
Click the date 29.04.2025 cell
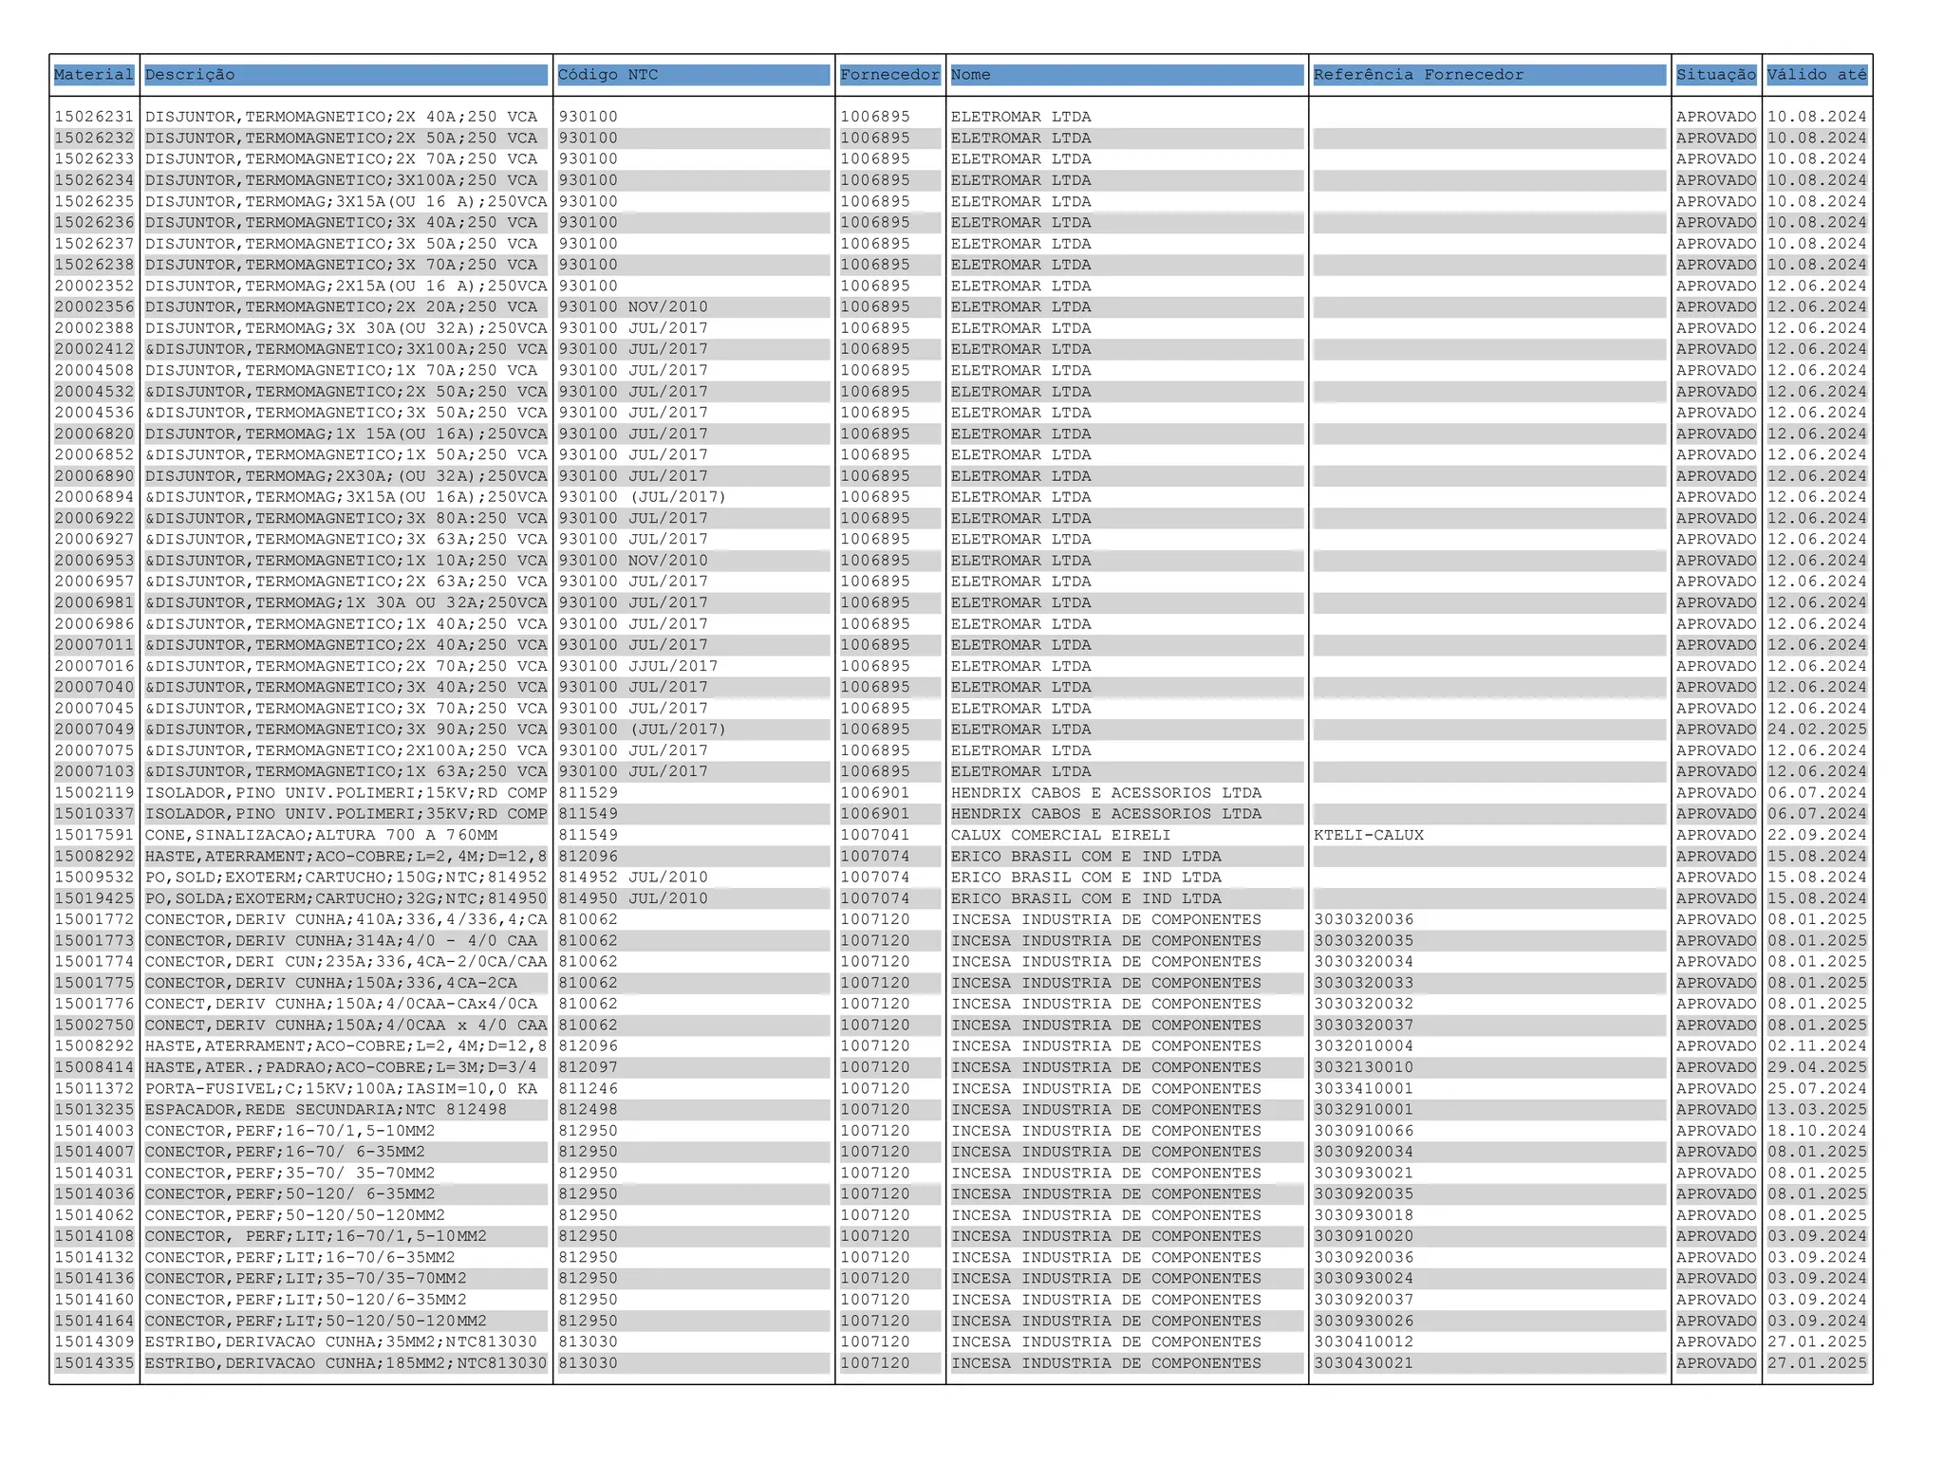(x=1816, y=1068)
